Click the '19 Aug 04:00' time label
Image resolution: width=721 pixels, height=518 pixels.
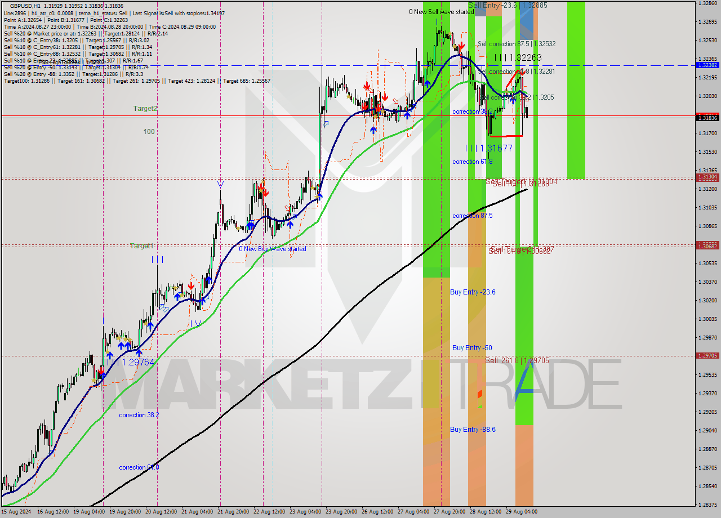click(x=90, y=512)
